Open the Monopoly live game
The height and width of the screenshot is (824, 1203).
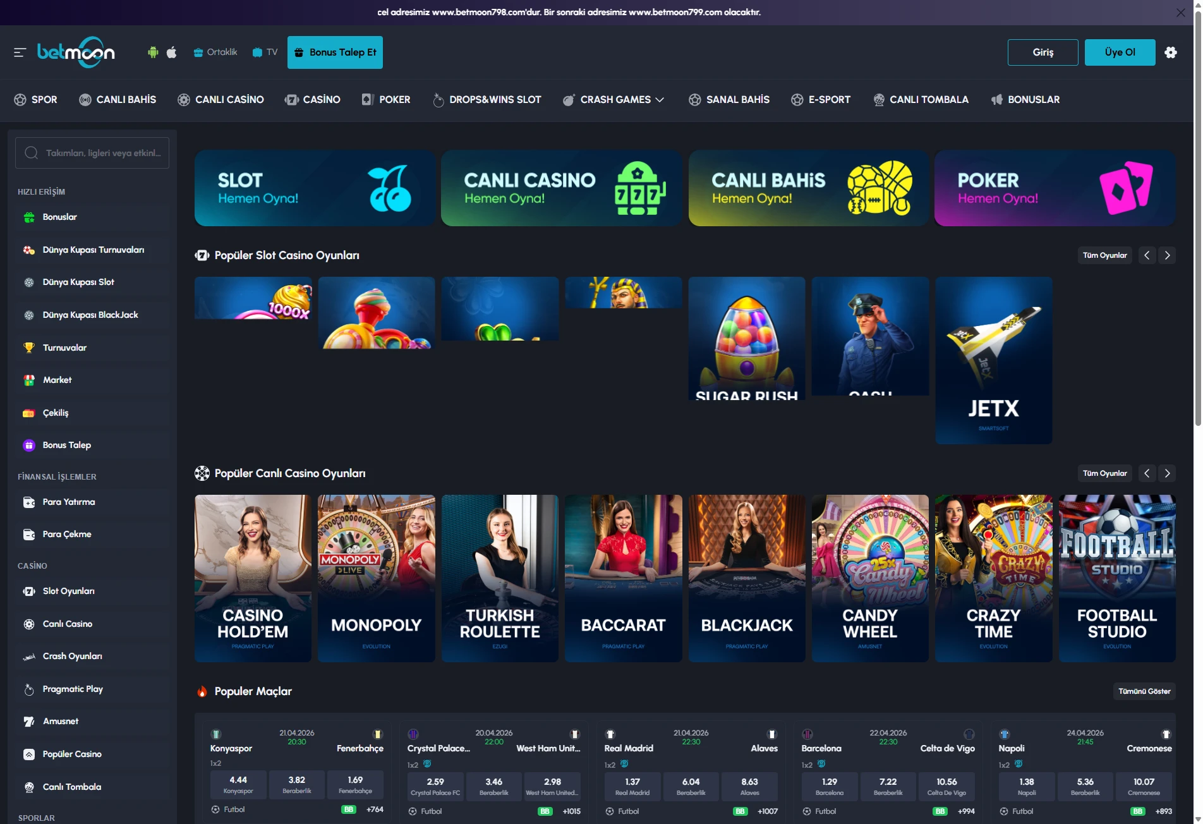pos(376,578)
